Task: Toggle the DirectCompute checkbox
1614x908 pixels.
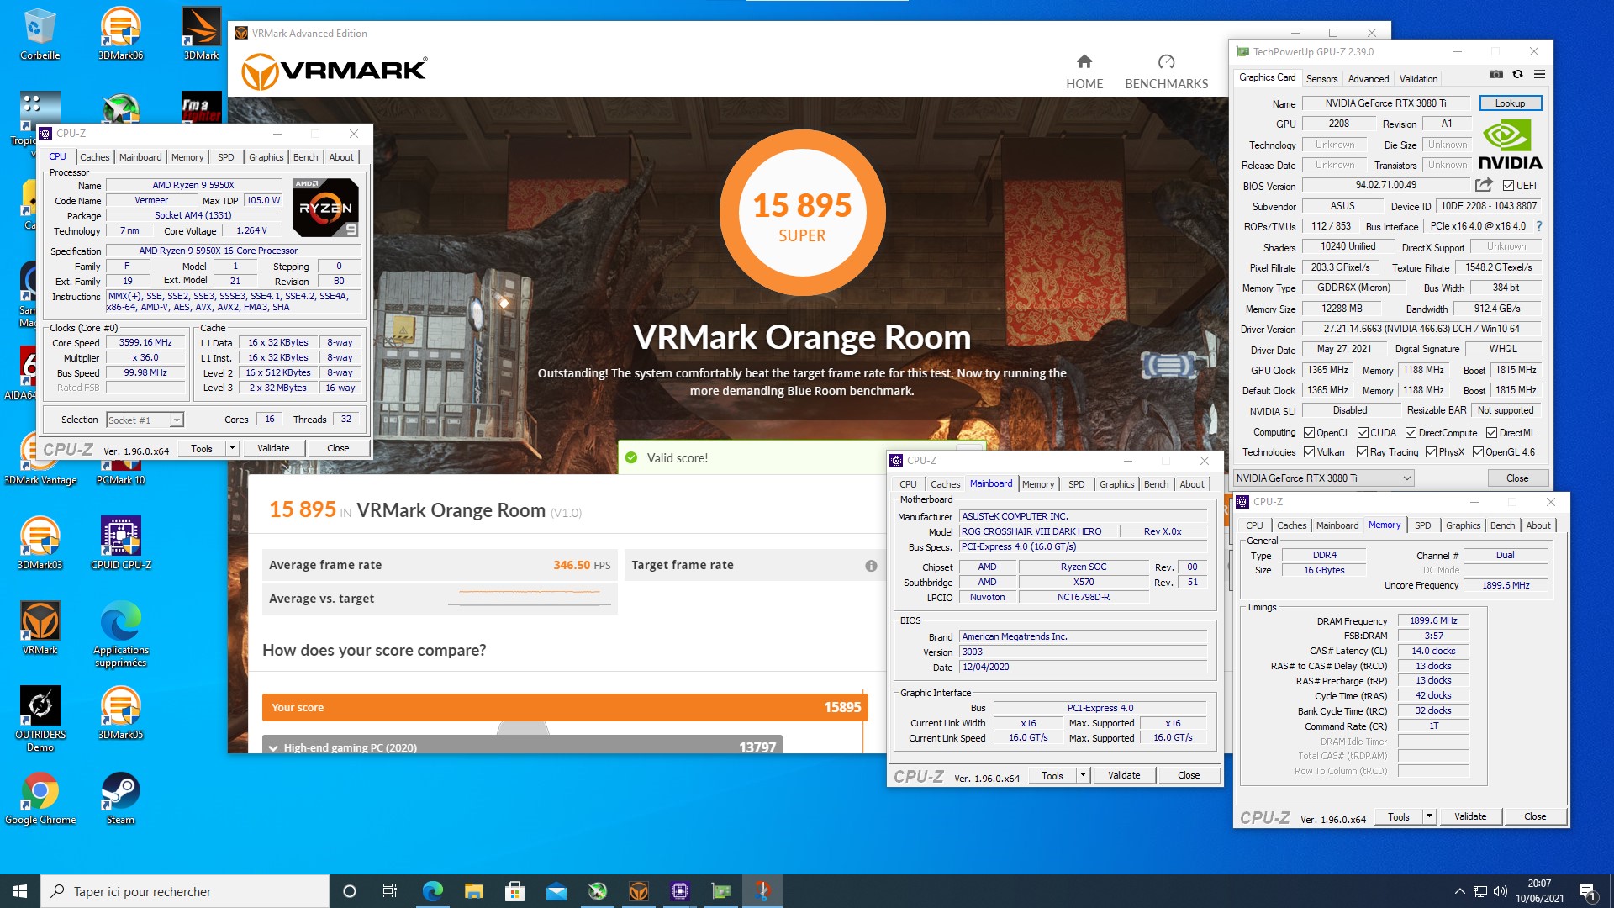Action: [x=1411, y=433]
